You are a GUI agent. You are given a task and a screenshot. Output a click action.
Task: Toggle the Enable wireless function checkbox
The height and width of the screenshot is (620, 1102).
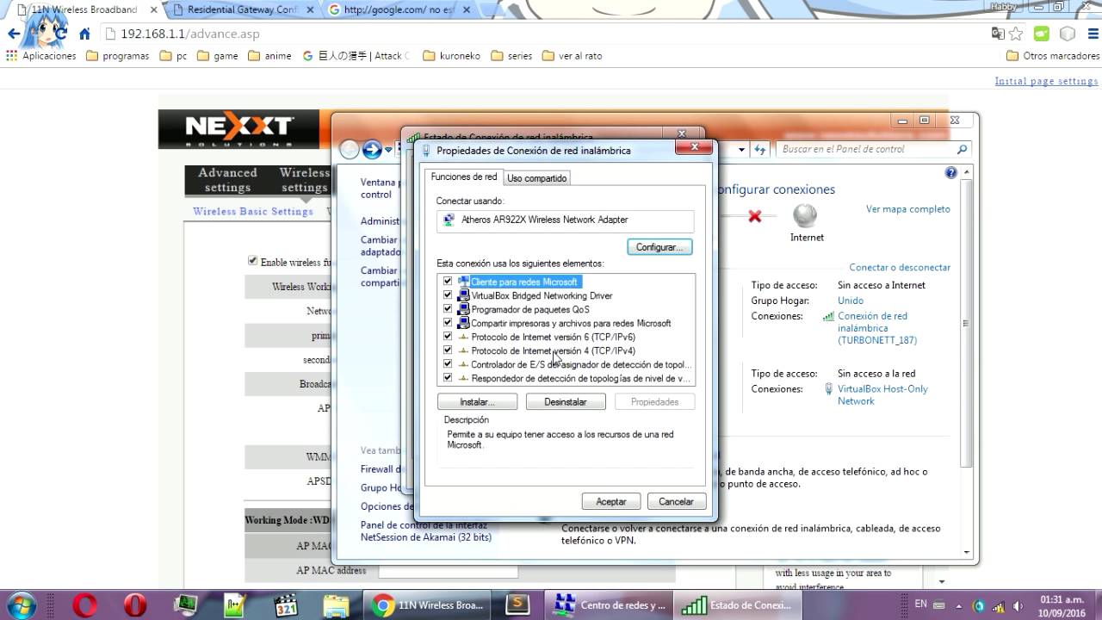point(252,261)
